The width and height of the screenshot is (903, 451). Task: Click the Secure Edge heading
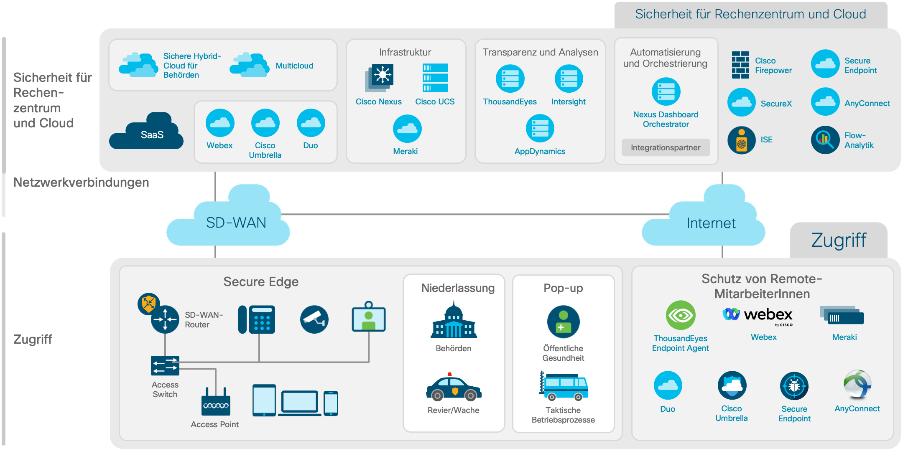tap(261, 281)
